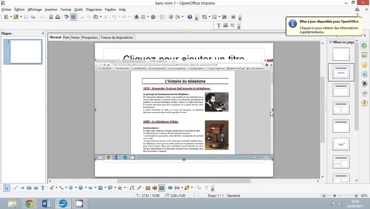Select slide 1 thumbnail in Diapos panel
The image size is (370, 209).
coord(26,52)
